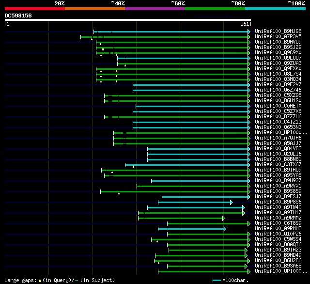Image resolution: width=310 pixels, height=284 pixels.
Task: Select the UniRef100_Q6Z746 label
Action: pos(278,90)
